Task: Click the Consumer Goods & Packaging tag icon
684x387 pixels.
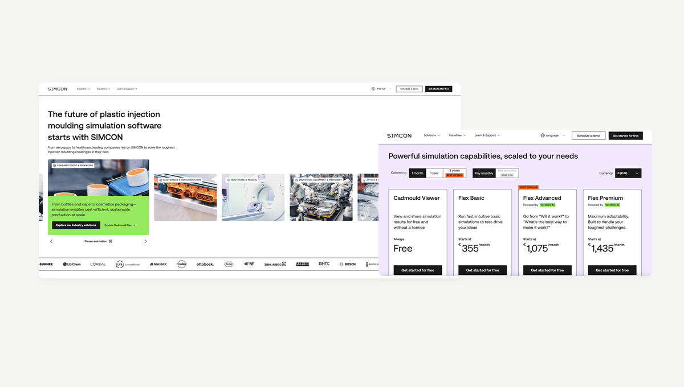Action: 54,166
